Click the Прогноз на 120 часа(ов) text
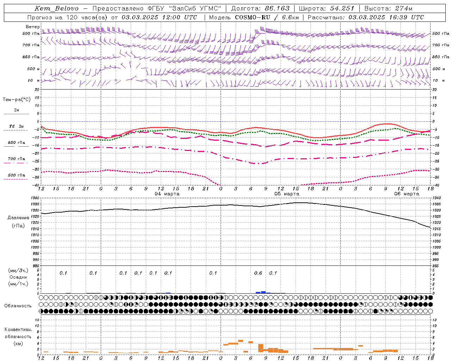Viewport: 451px width, 361px height. click(x=68, y=17)
